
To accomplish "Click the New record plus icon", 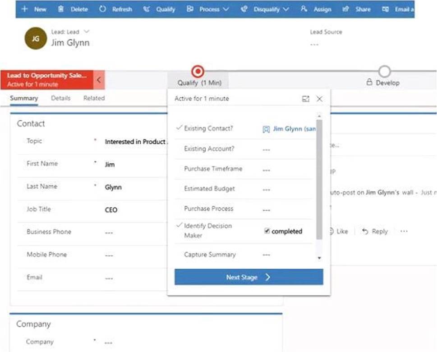I will coord(24,9).
